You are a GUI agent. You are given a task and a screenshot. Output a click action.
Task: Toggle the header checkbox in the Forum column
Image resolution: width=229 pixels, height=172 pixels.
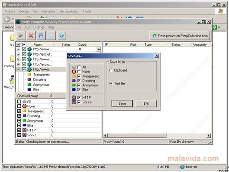coord(24,44)
